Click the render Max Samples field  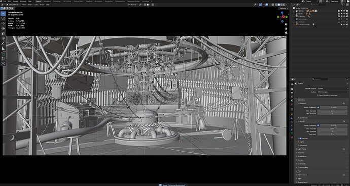click(x=333, y=128)
